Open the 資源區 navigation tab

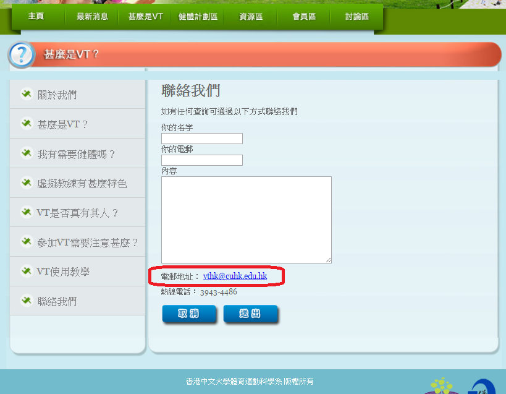(x=251, y=17)
